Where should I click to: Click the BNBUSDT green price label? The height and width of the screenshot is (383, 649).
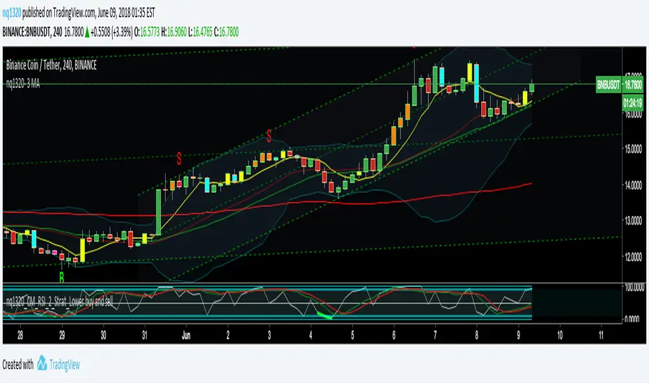608,85
